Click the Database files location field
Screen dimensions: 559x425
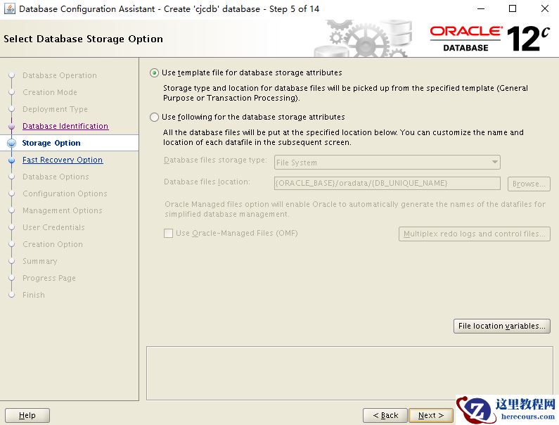[x=387, y=184]
